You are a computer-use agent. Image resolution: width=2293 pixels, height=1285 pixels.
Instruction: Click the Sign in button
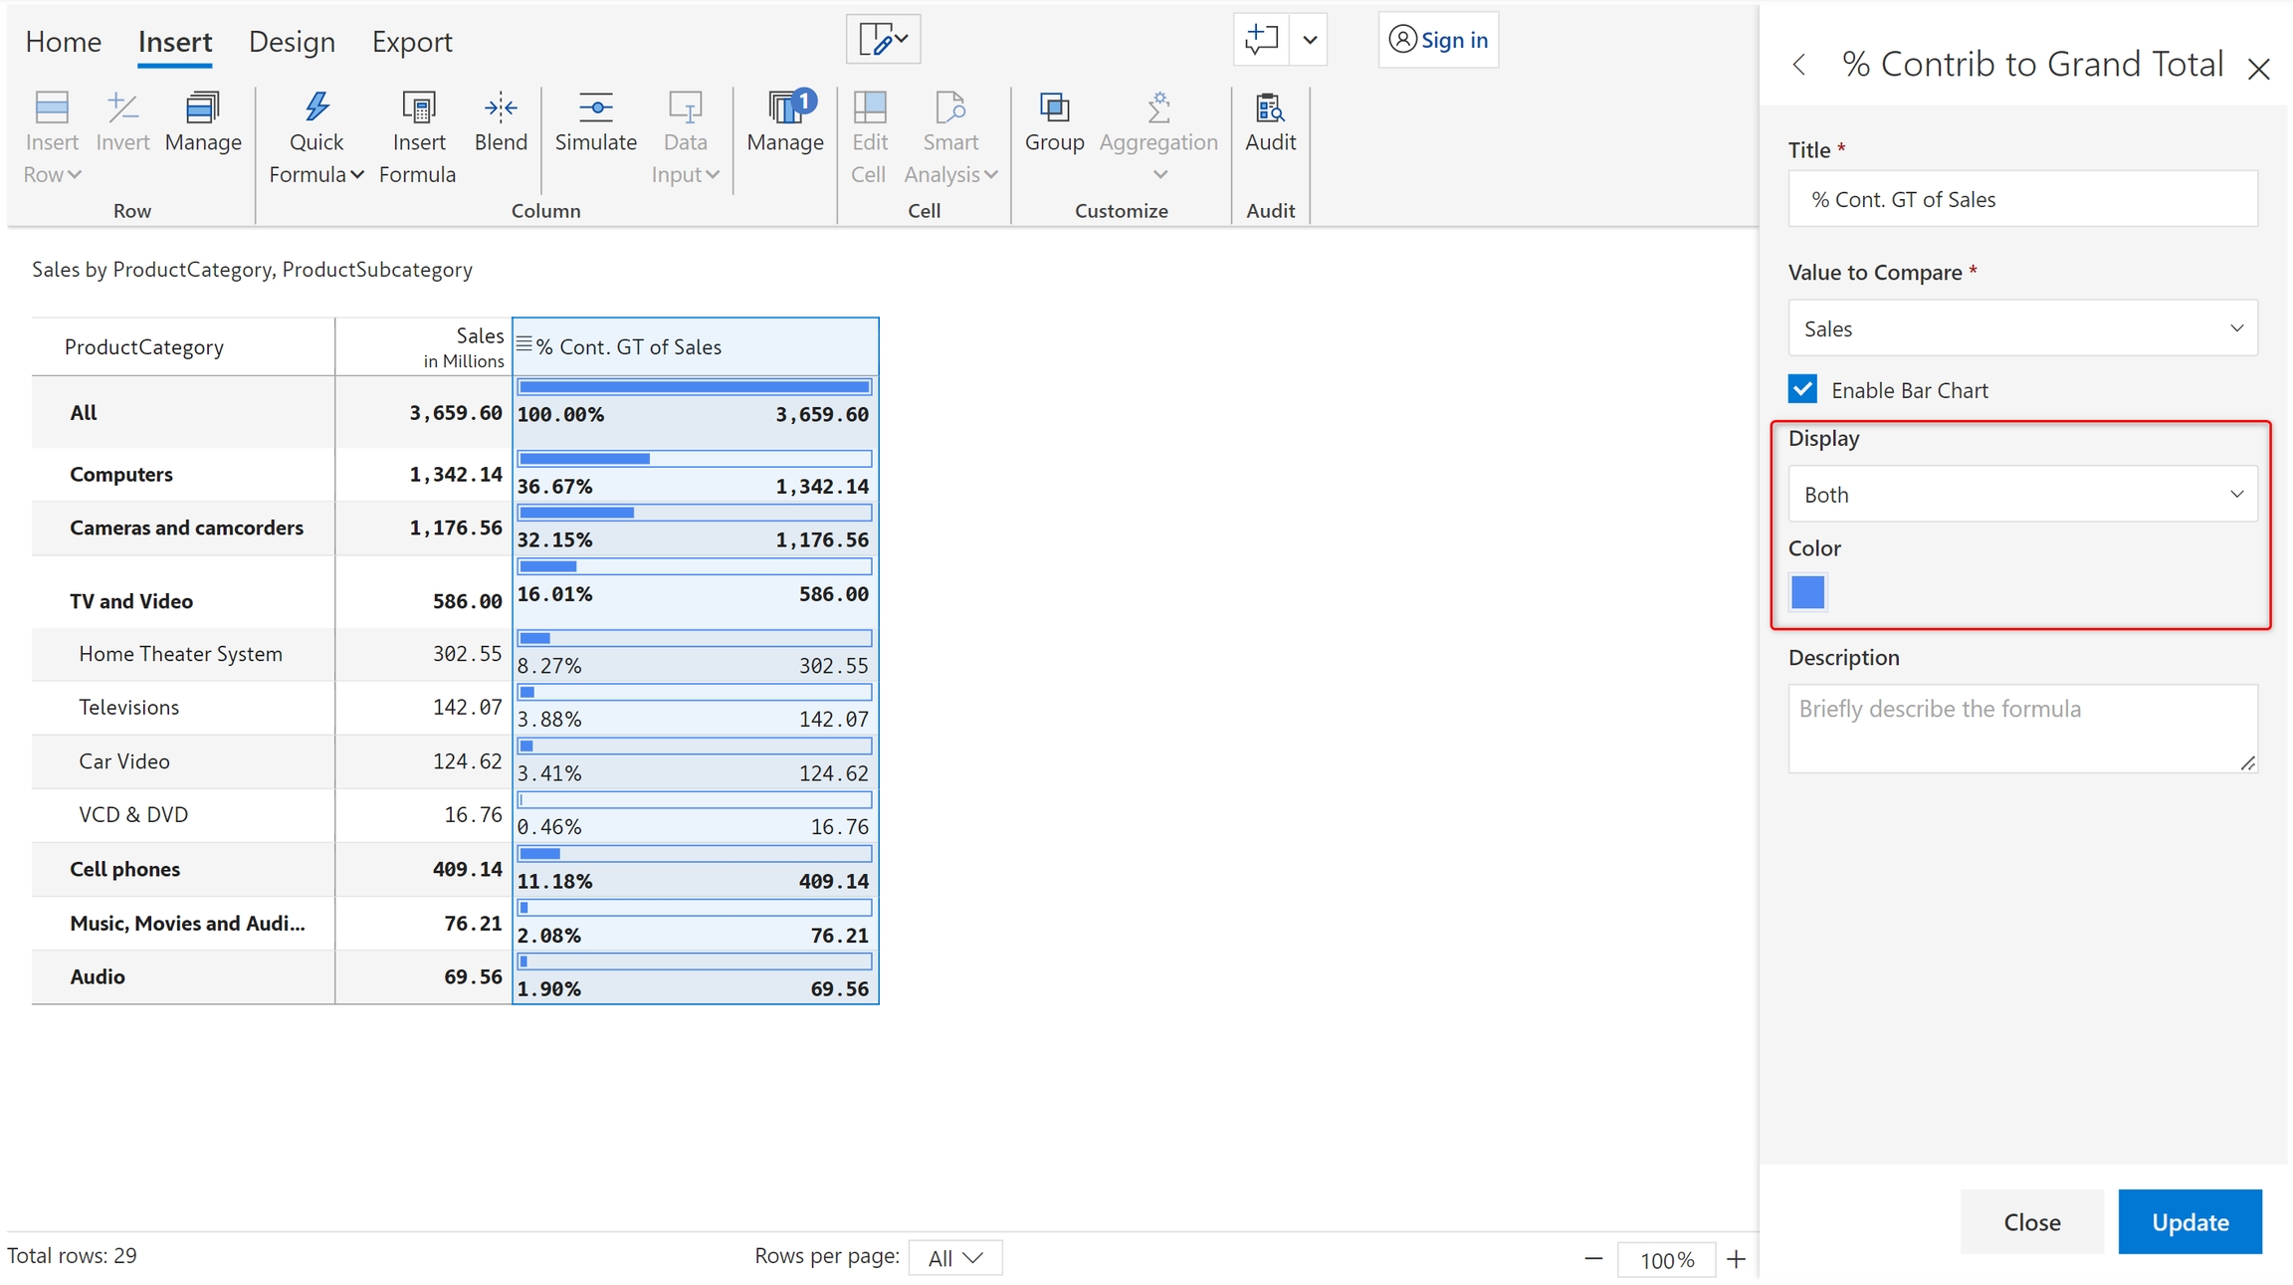1438,40
